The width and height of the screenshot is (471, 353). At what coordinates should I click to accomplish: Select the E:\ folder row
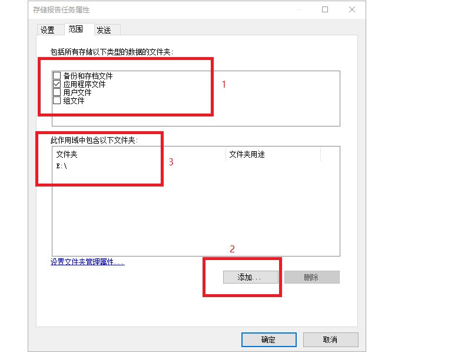click(x=195, y=166)
